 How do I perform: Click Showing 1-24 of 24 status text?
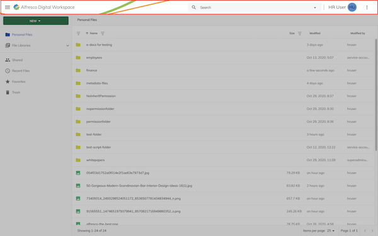pyautogui.click(x=92, y=231)
